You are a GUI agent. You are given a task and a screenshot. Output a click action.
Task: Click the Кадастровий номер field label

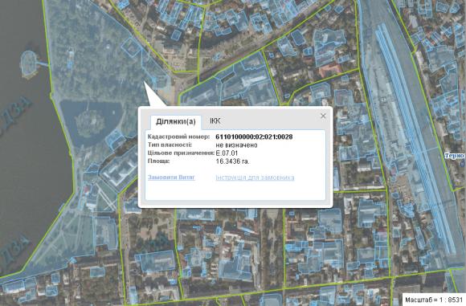coord(178,137)
